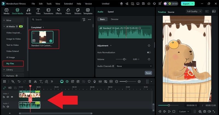Open the Edit menu
The height and width of the screenshot is (115, 219).
(x=41, y=4)
